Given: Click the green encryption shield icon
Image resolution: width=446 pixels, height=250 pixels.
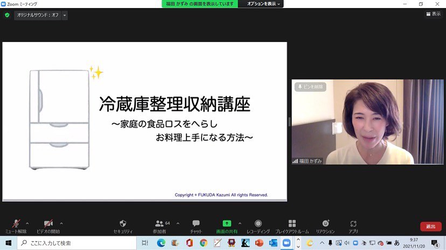Looking at the screenshot, I should pyautogui.click(x=7, y=16).
